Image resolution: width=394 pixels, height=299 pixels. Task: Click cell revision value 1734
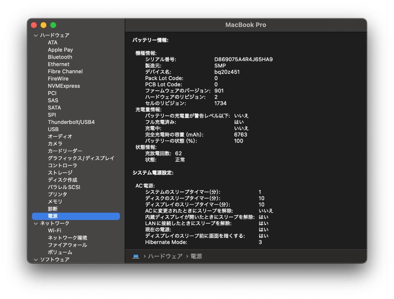point(220,103)
